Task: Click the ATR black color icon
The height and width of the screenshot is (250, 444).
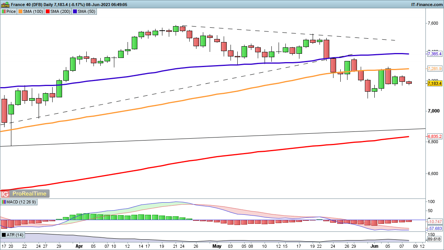Action: [x=4, y=235]
